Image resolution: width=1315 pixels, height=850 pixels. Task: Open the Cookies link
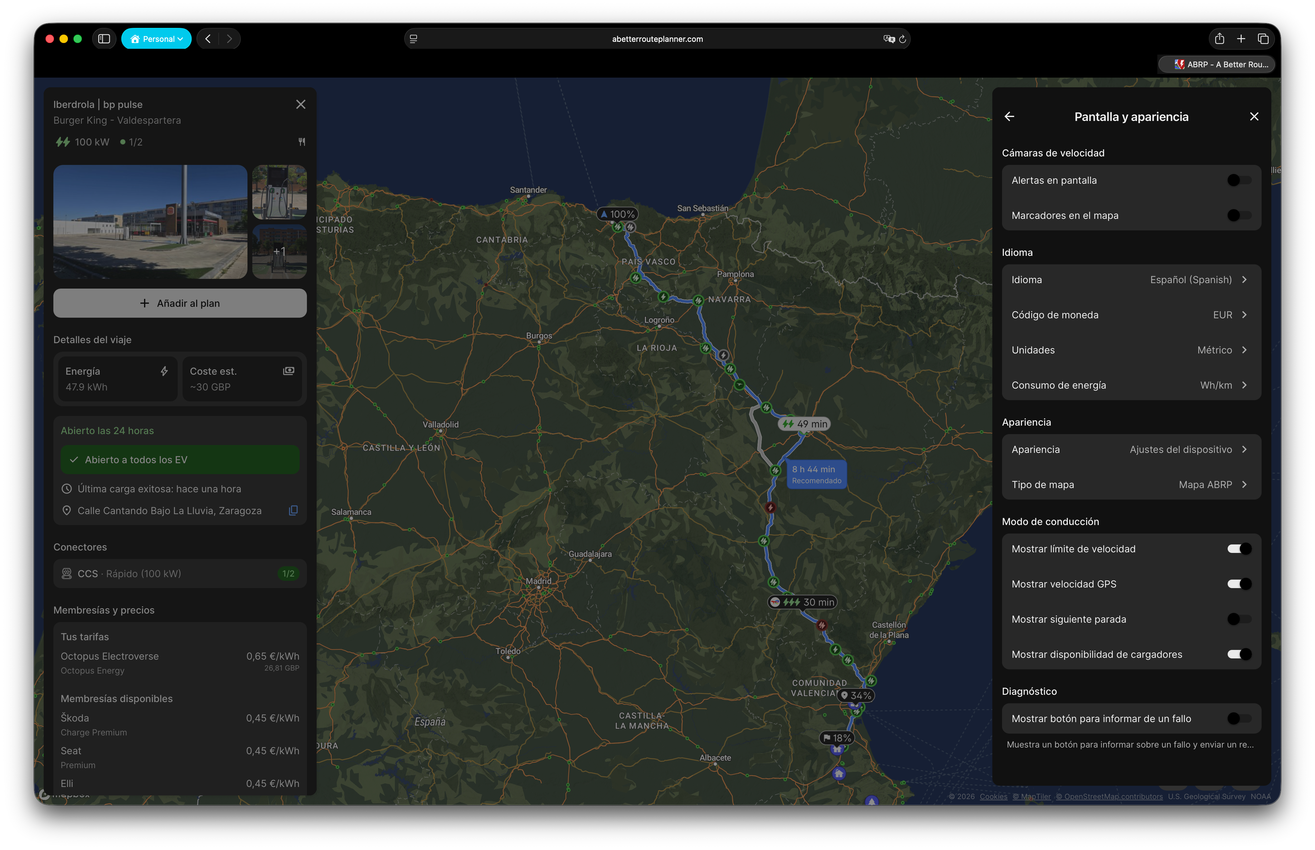(993, 796)
